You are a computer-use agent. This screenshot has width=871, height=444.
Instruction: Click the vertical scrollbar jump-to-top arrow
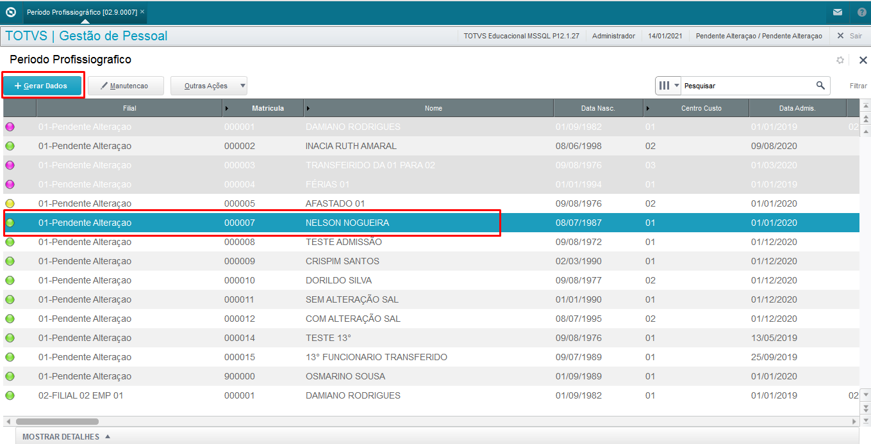866,106
